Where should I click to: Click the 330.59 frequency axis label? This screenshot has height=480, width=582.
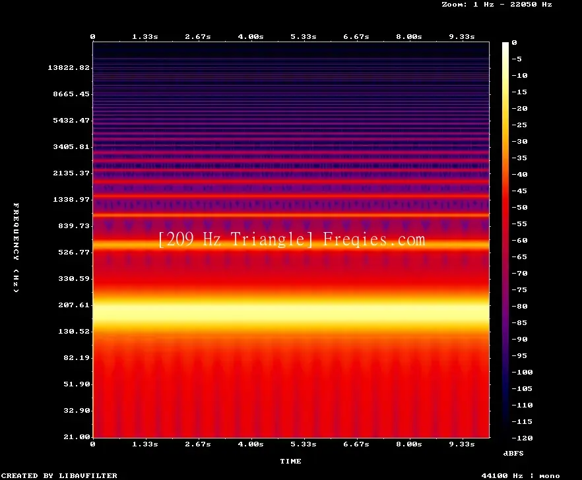74,278
